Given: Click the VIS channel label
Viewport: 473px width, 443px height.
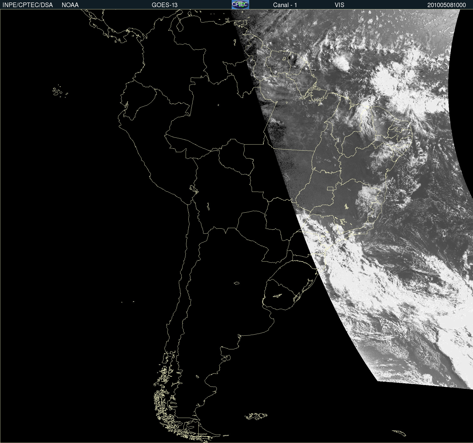Looking at the screenshot, I should 339,5.
